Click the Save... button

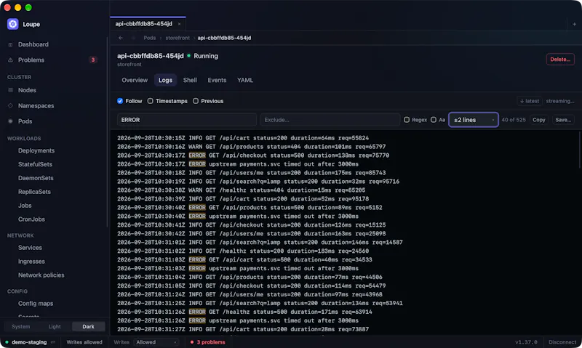(563, 120)
